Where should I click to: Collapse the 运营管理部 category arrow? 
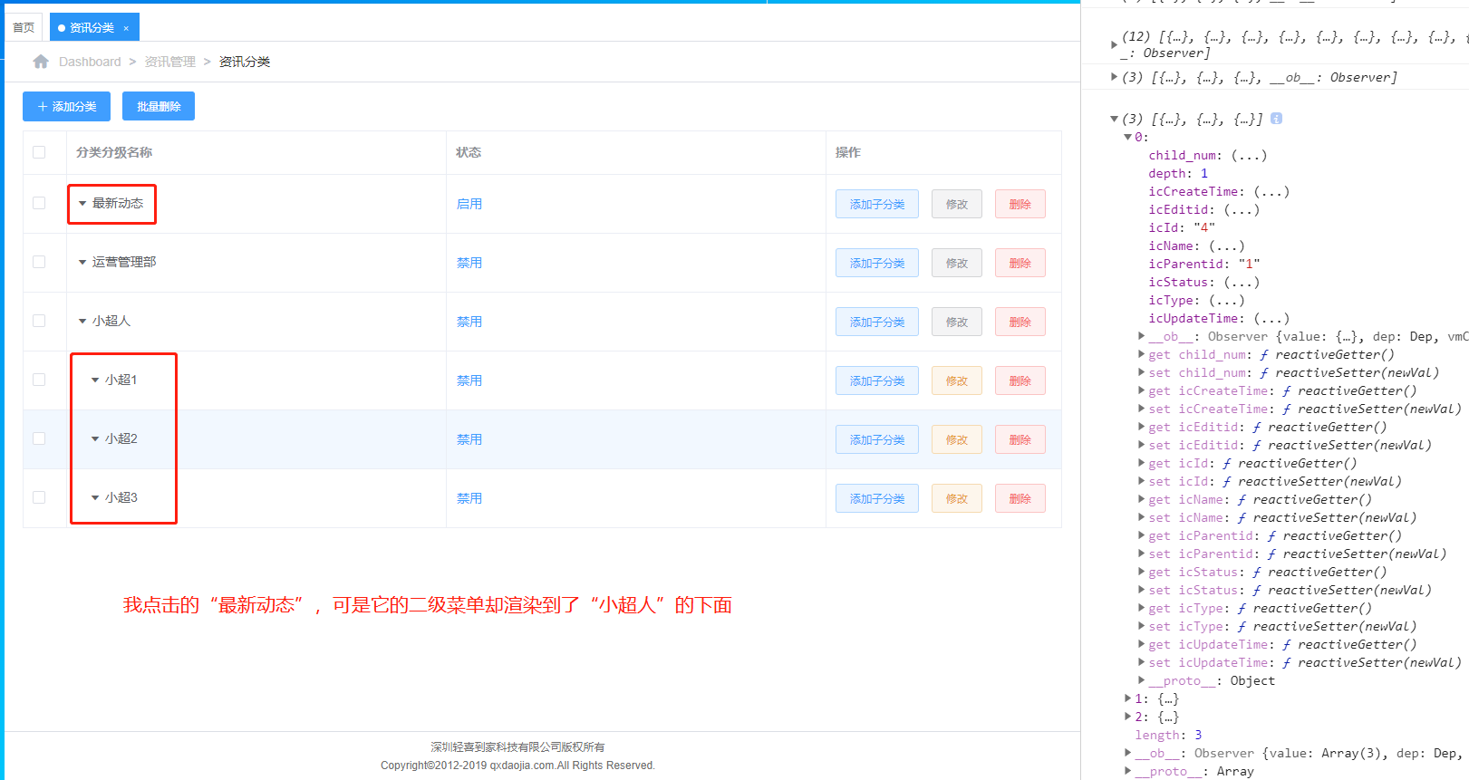coord(82,263)
